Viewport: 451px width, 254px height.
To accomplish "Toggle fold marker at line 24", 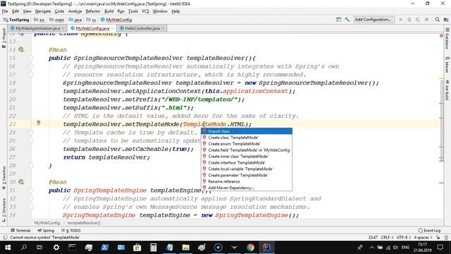I will [x=31, y=133].
